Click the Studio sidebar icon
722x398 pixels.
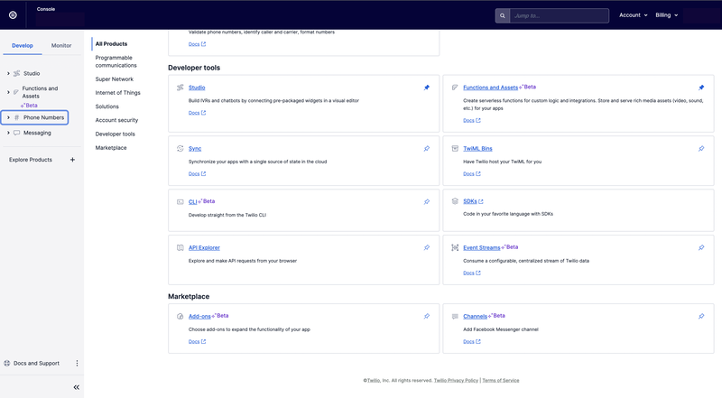click(16, 73)
